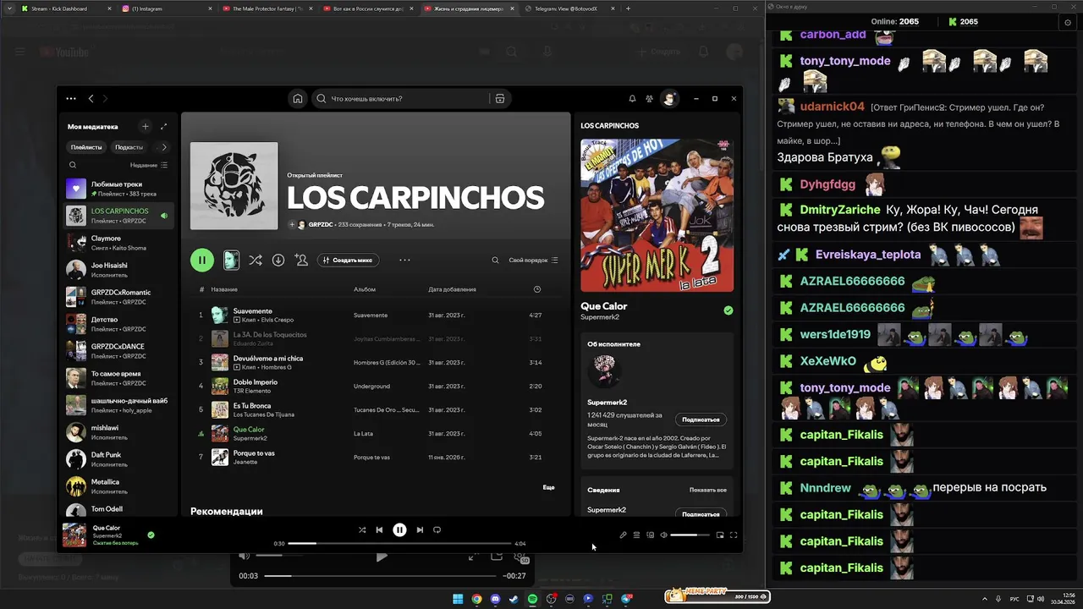Open Spotify notifications bell
Image resolution: width=1083 pixels, height=609 pixels.
(631, 99)
